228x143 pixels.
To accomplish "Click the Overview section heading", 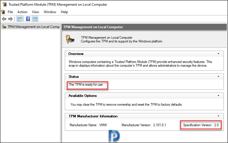I will point(76,54).
